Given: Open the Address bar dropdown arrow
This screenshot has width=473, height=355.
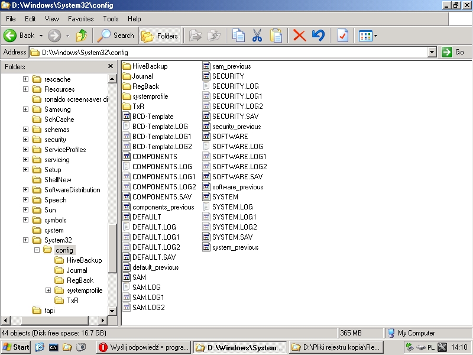Looking at the screenshot, I should pyautogui.click(x=432, y=52).
